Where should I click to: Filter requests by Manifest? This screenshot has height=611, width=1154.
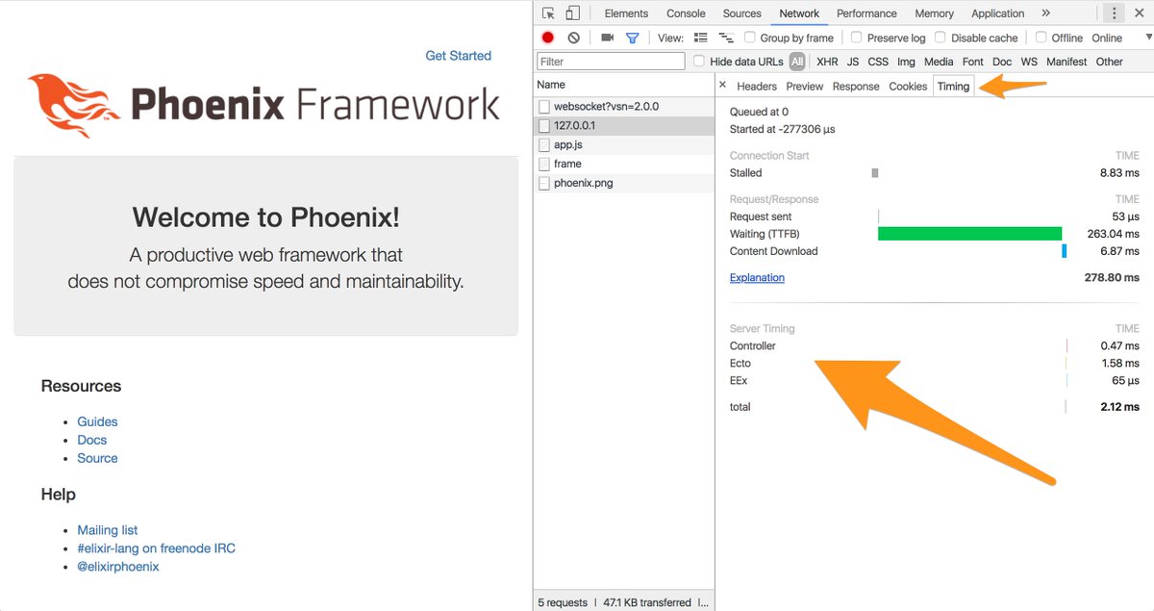point(1066,62)
